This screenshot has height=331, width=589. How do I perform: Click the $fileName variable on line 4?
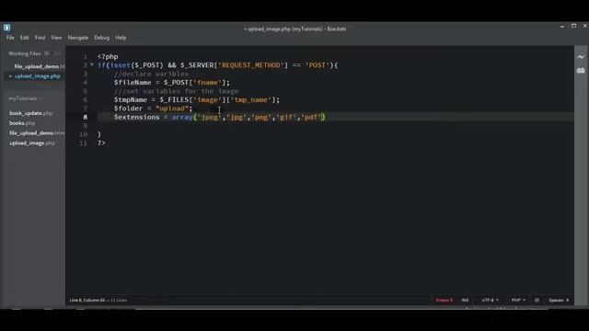133,83
